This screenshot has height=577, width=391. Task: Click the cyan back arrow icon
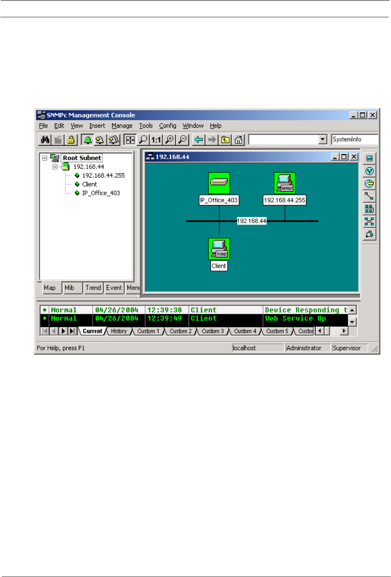[199, 140]
